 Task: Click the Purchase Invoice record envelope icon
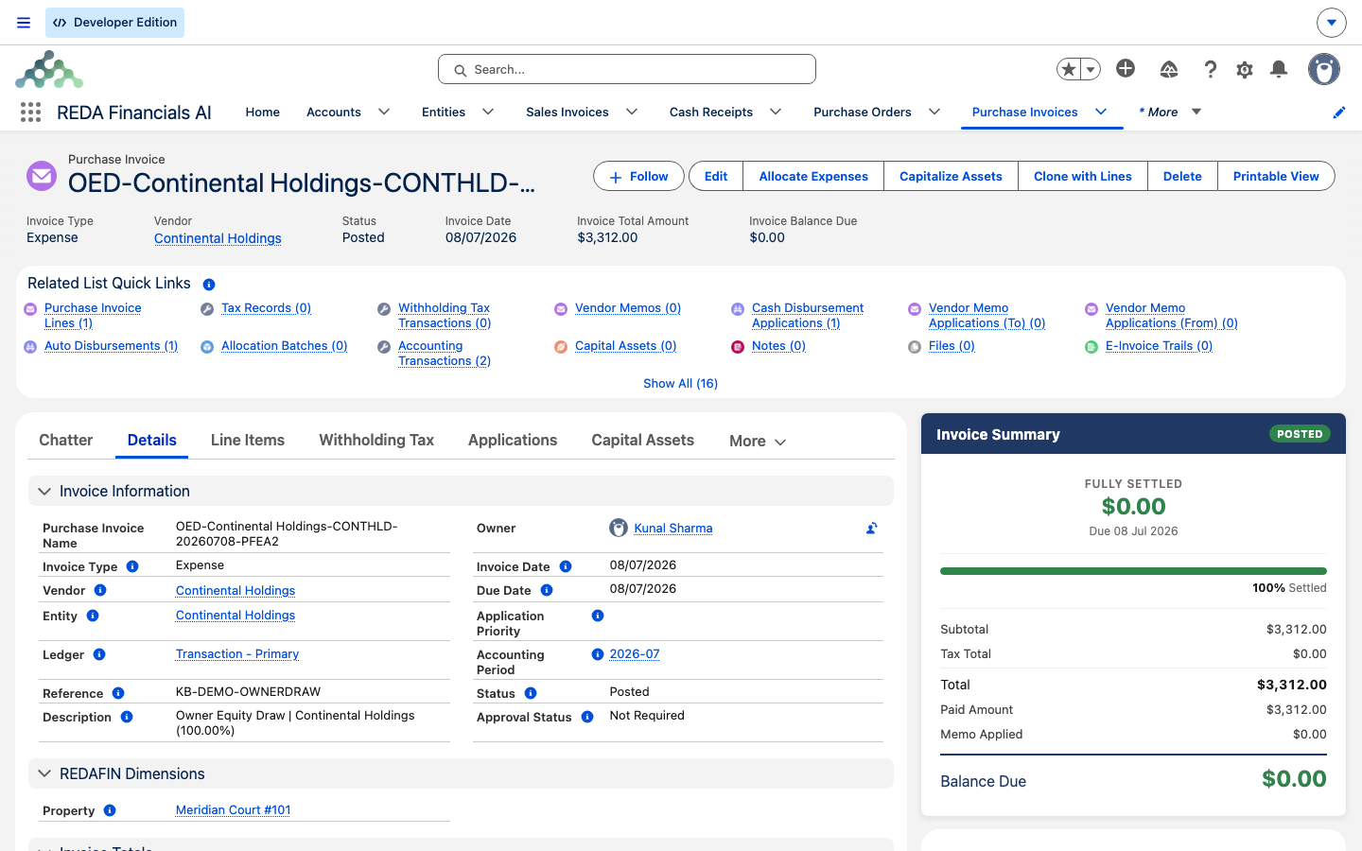coord(42,176)
